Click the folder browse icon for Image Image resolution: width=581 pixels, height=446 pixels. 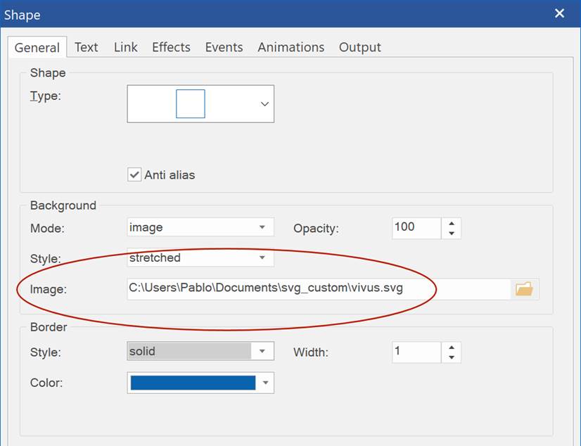524,289
